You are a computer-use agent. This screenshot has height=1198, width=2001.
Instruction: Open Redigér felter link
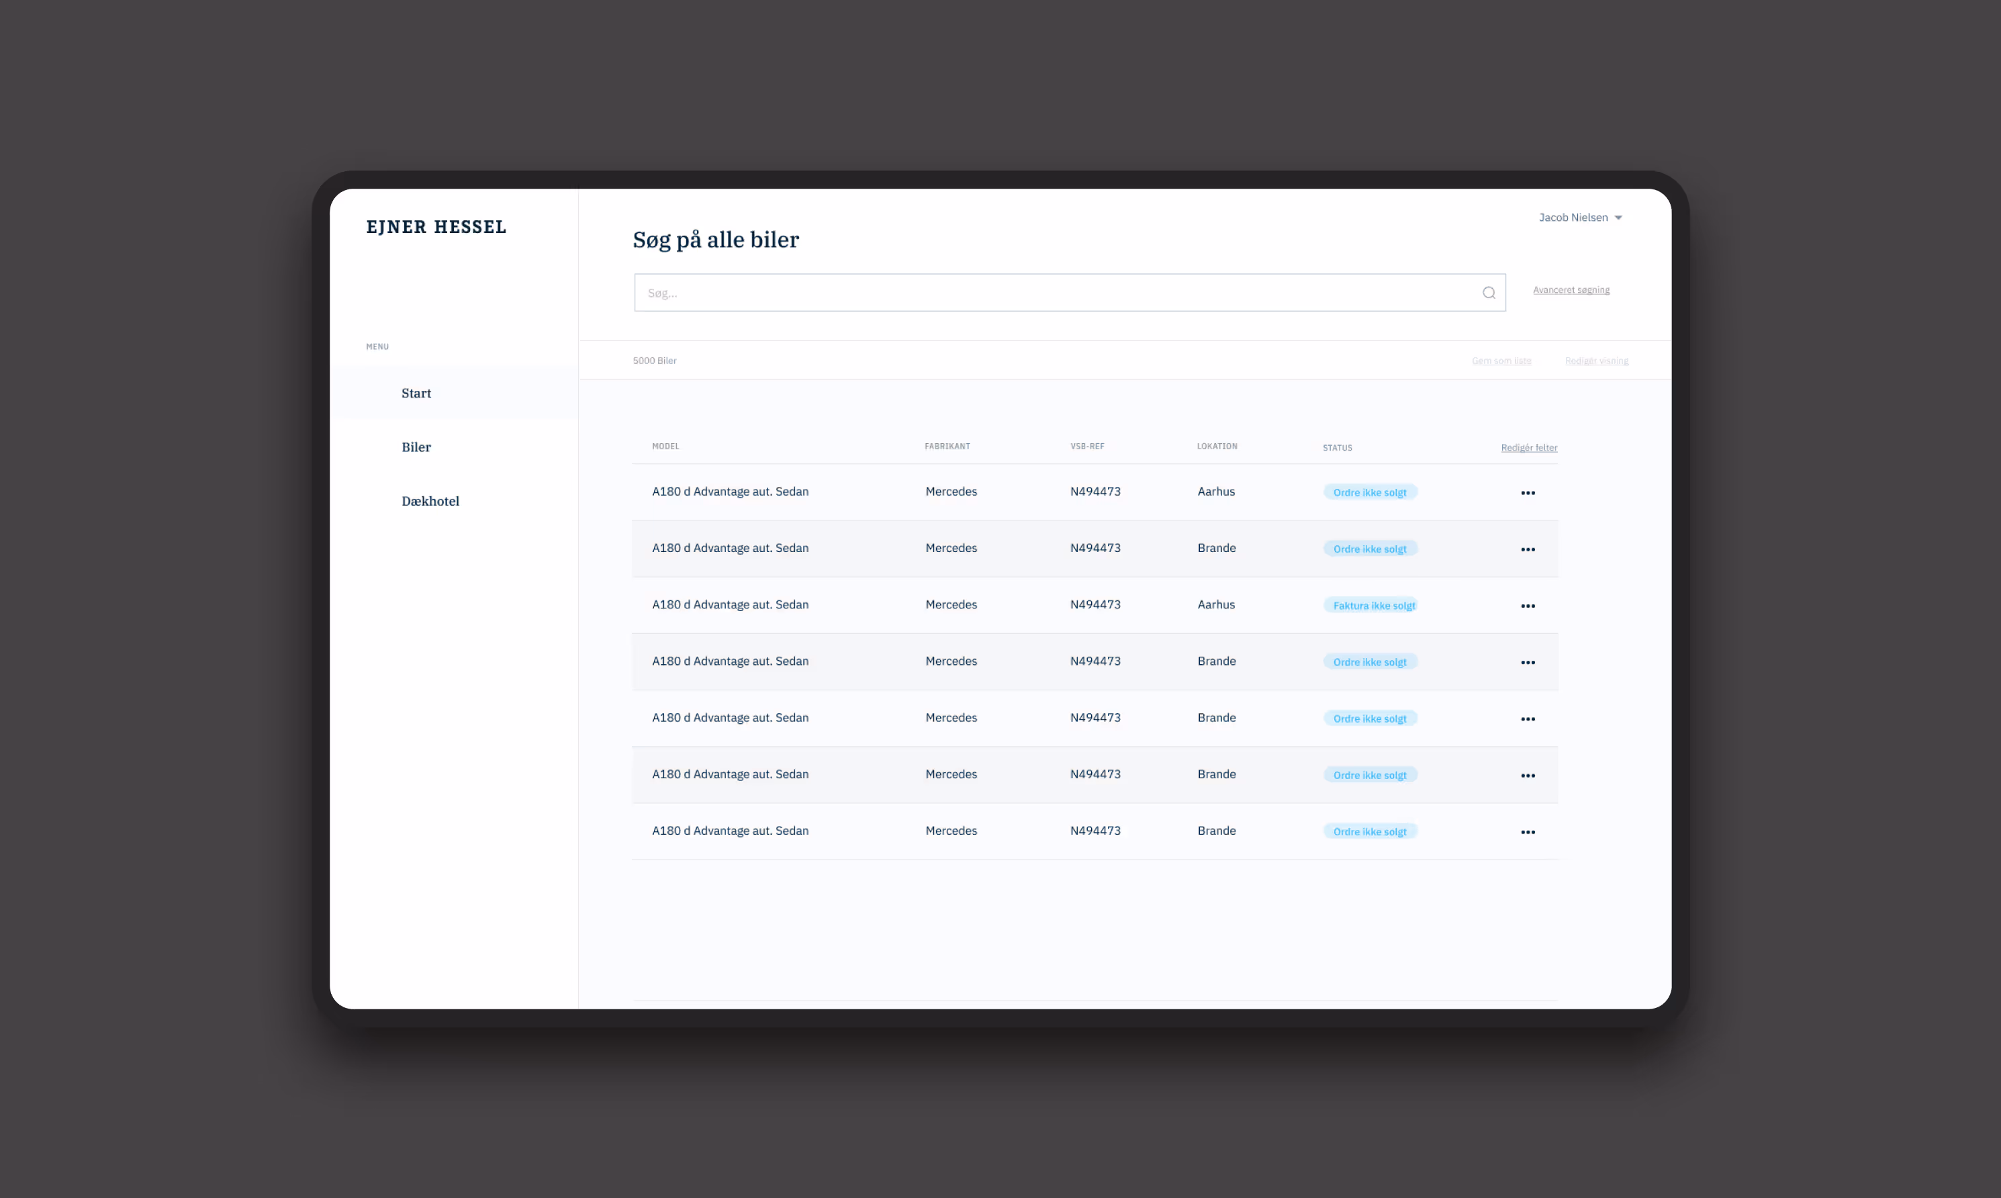click(1529, 447)
